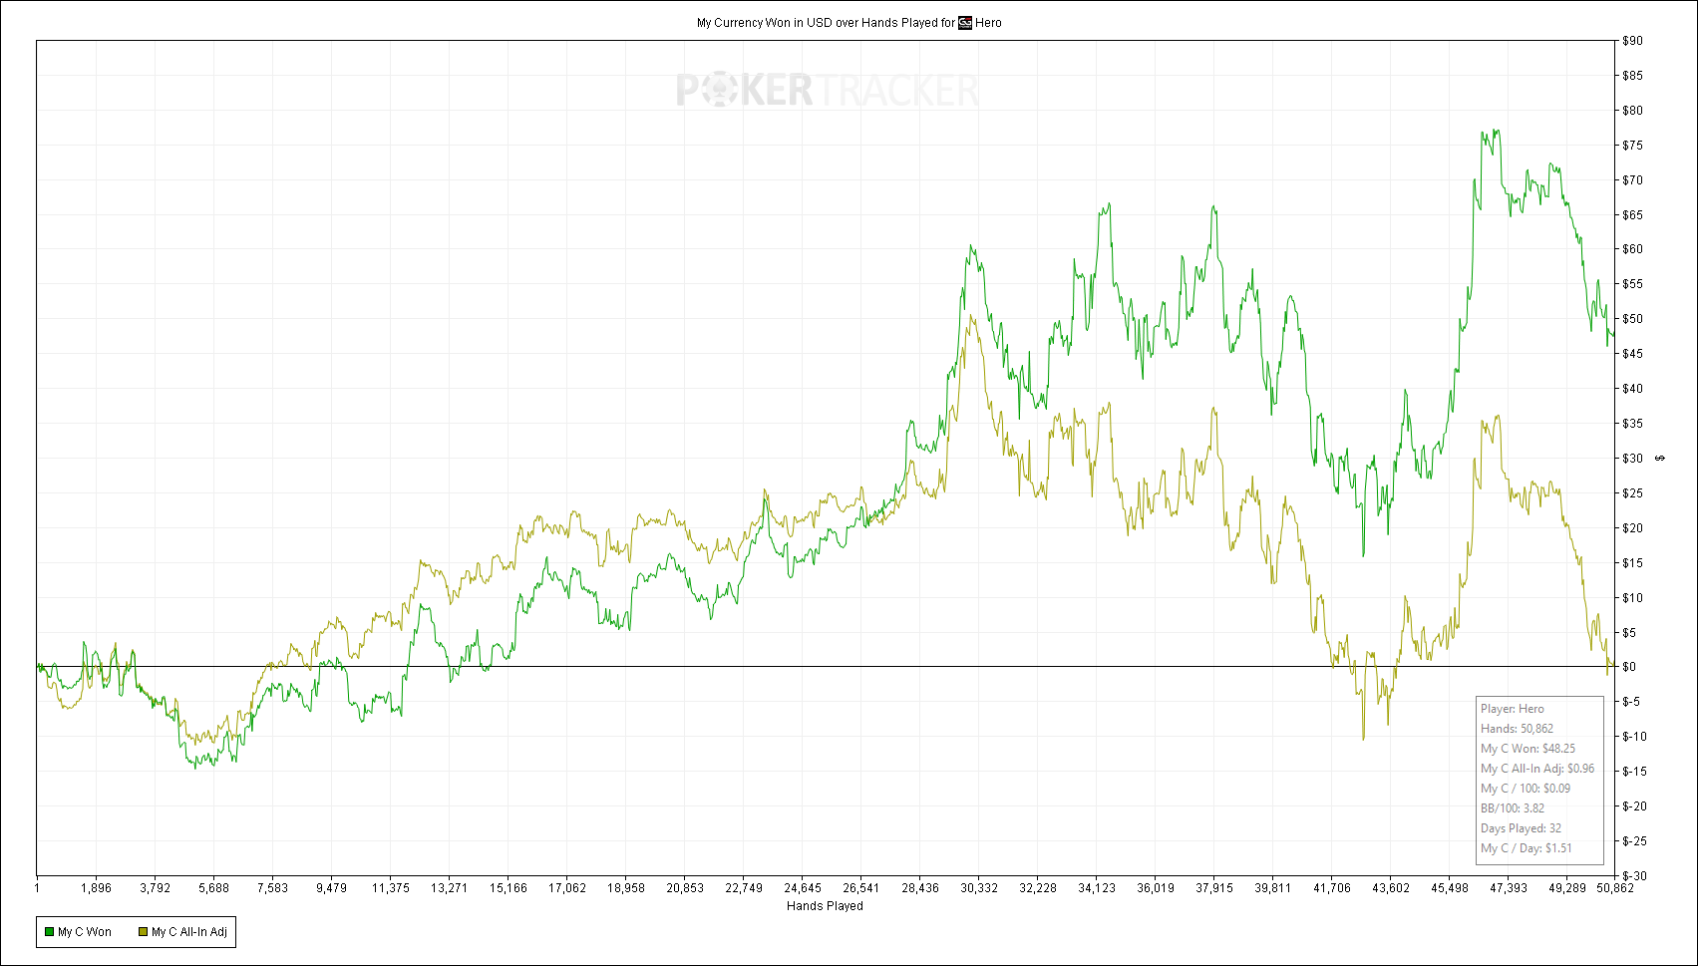Click the "$-30" y-axis label
The image size is (1698, 966).
click(x=1634, y=876)
